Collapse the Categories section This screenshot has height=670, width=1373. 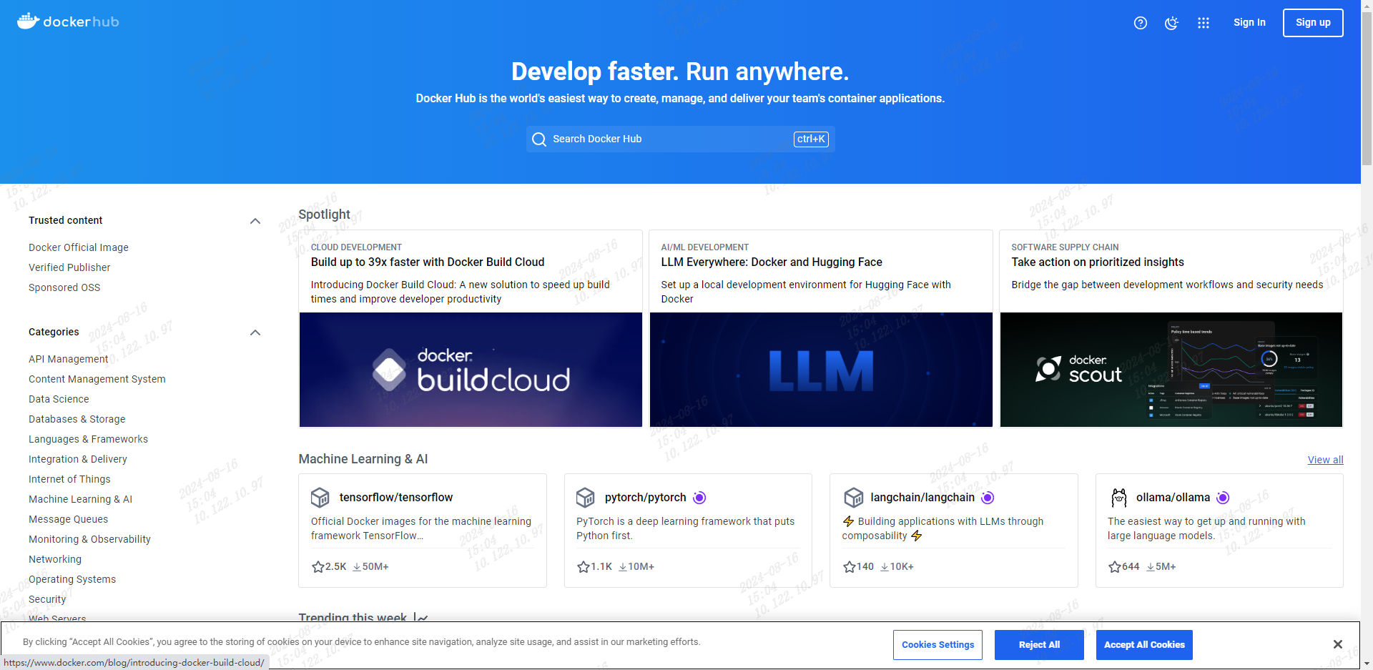255,332
